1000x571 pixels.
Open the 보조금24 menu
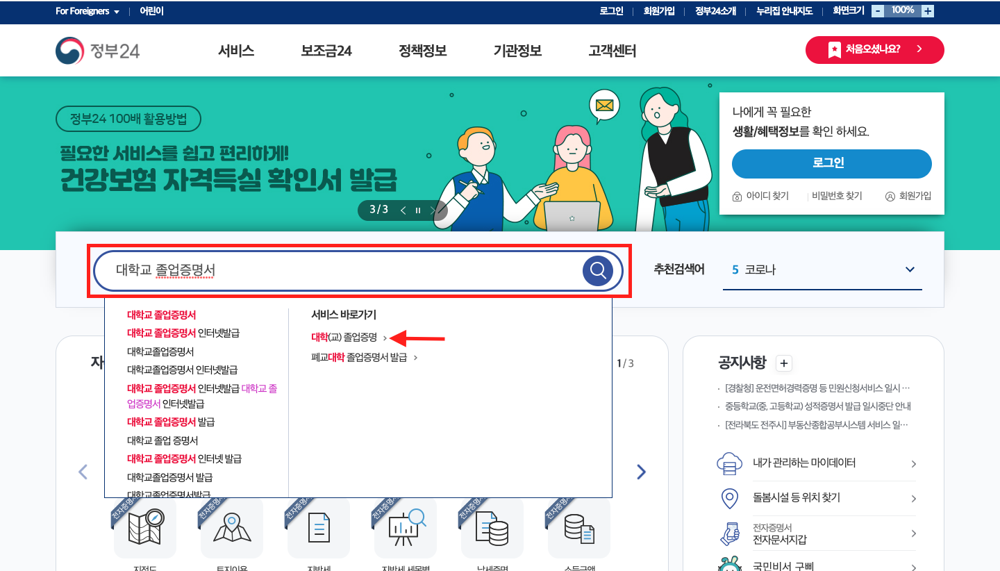point(326,50)
